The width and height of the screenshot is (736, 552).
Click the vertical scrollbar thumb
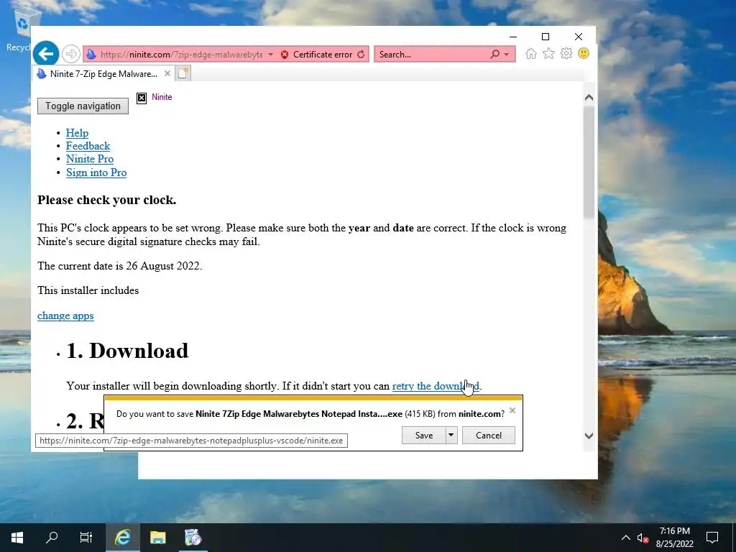(589, 162)
